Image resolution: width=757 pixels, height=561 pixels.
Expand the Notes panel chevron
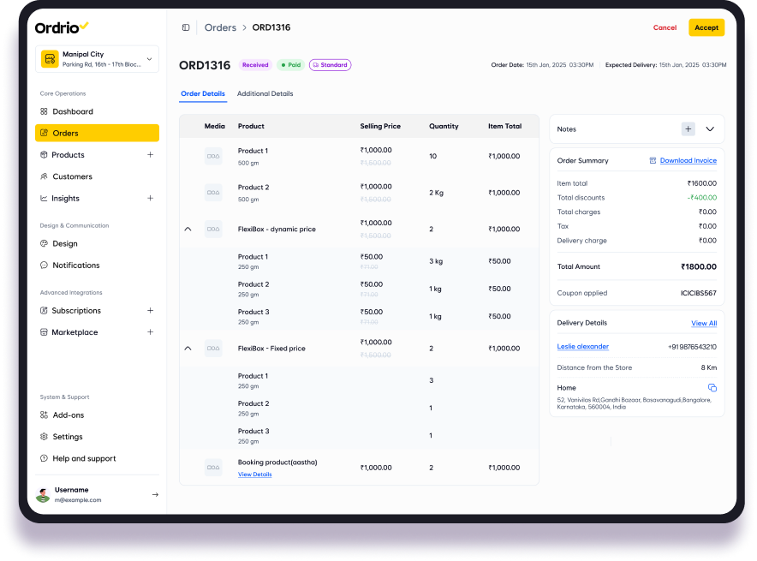coord(710,129)
